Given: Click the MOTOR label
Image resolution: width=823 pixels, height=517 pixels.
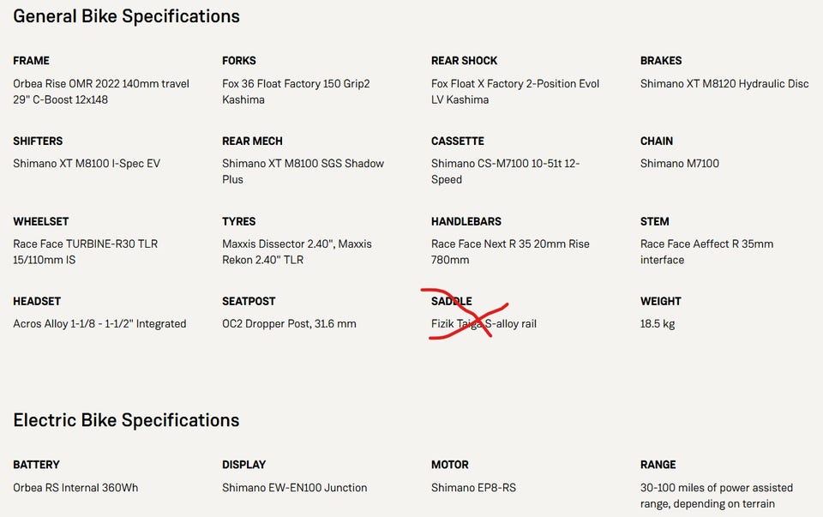Looking at the screenshot, I should coord(450,465).
